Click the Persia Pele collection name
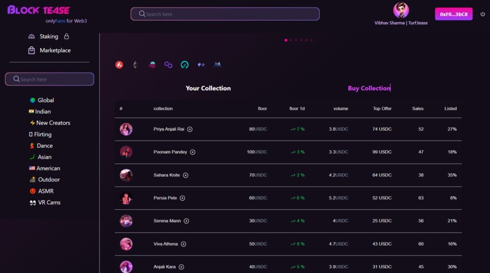Image resolution: width=490 pixels, height=273 pixels. pyautogui.click(x=165, y=198)
